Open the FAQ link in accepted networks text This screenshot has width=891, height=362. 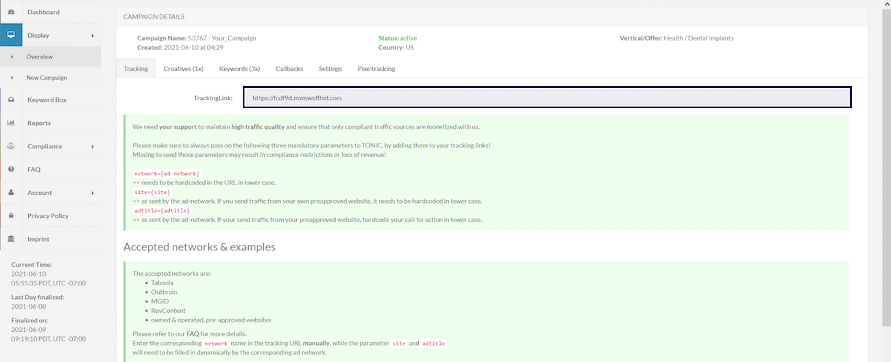[x=193, y=334]
